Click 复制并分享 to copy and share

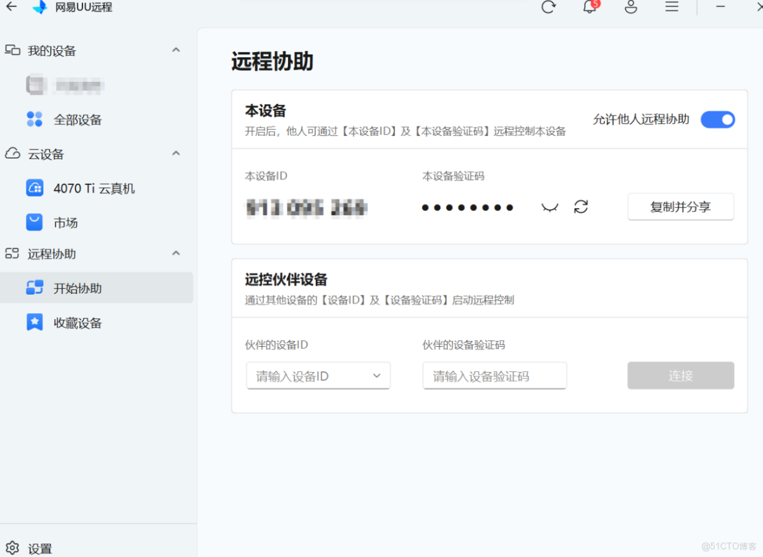click(x=681, y=206)
